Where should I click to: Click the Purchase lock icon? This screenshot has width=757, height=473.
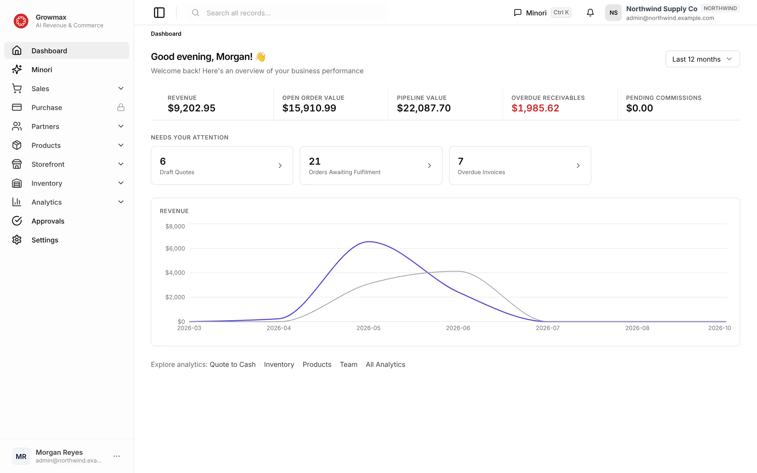(121, 107)
